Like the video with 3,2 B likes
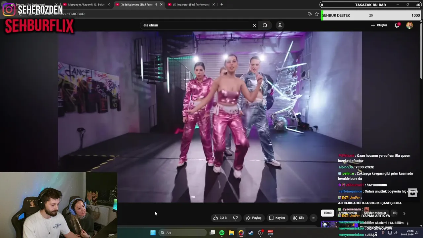 [220, 218]
